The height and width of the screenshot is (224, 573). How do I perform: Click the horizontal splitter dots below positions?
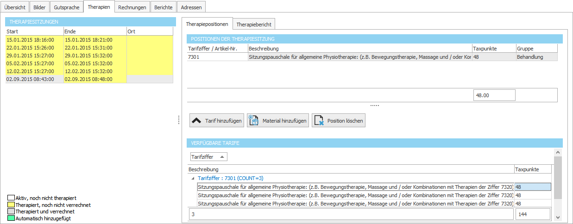tap(374, 106)
